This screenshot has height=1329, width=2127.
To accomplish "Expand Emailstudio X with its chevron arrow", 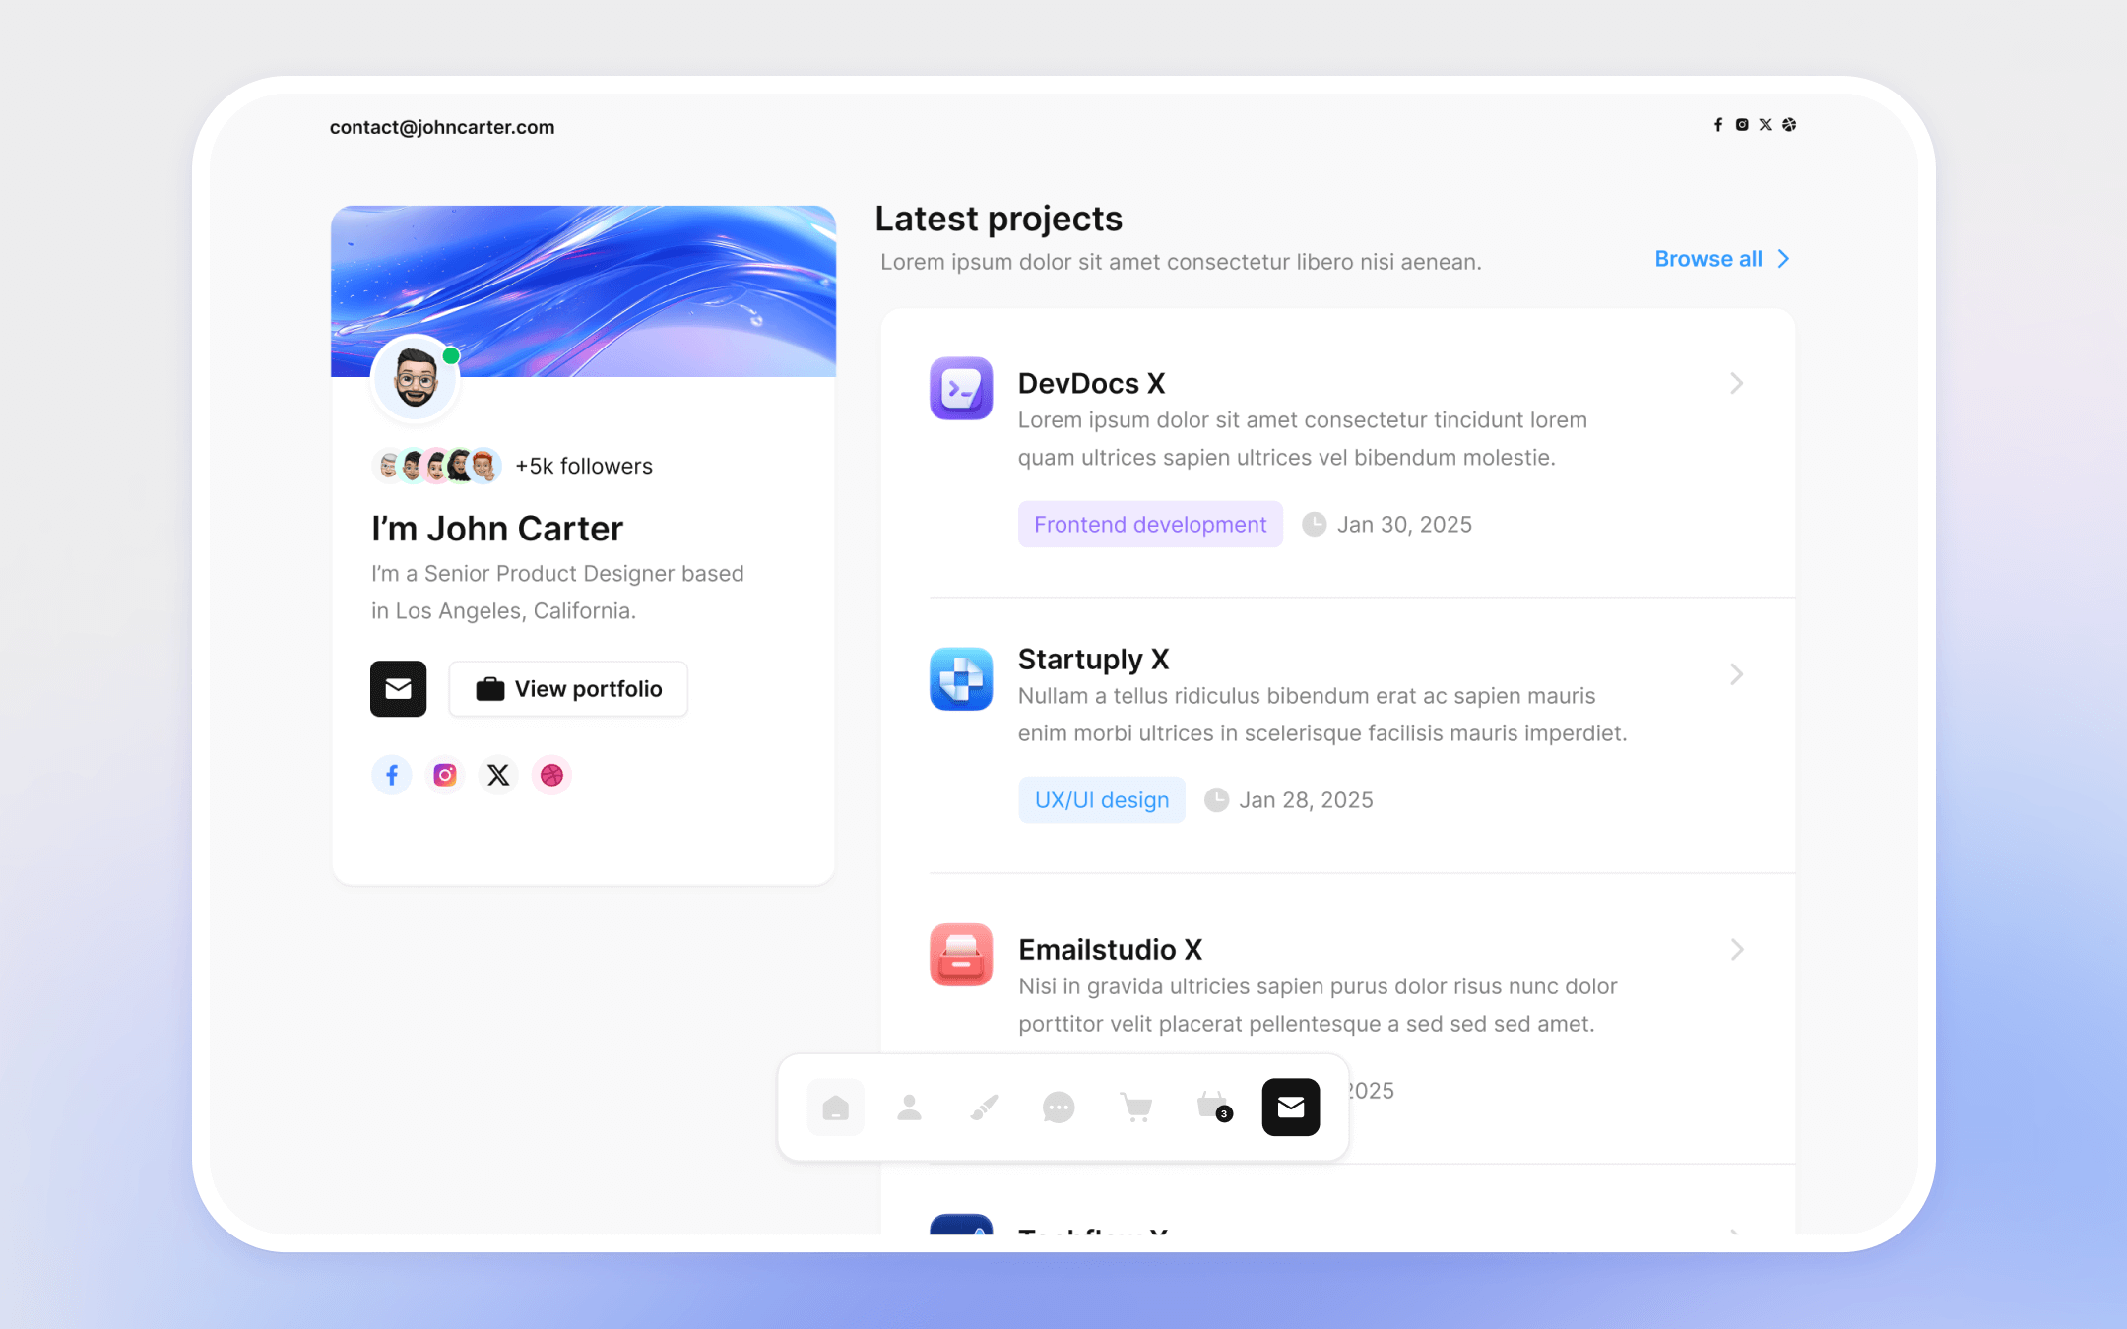I will (1737, 950).
